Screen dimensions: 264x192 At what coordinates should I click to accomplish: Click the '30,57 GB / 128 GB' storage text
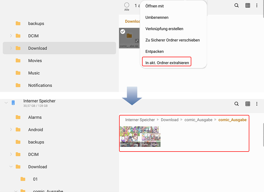(x=36, y=106)
